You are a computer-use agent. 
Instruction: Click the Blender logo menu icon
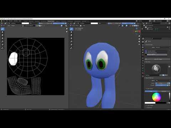pyautogui.click(x=1, y=21)
